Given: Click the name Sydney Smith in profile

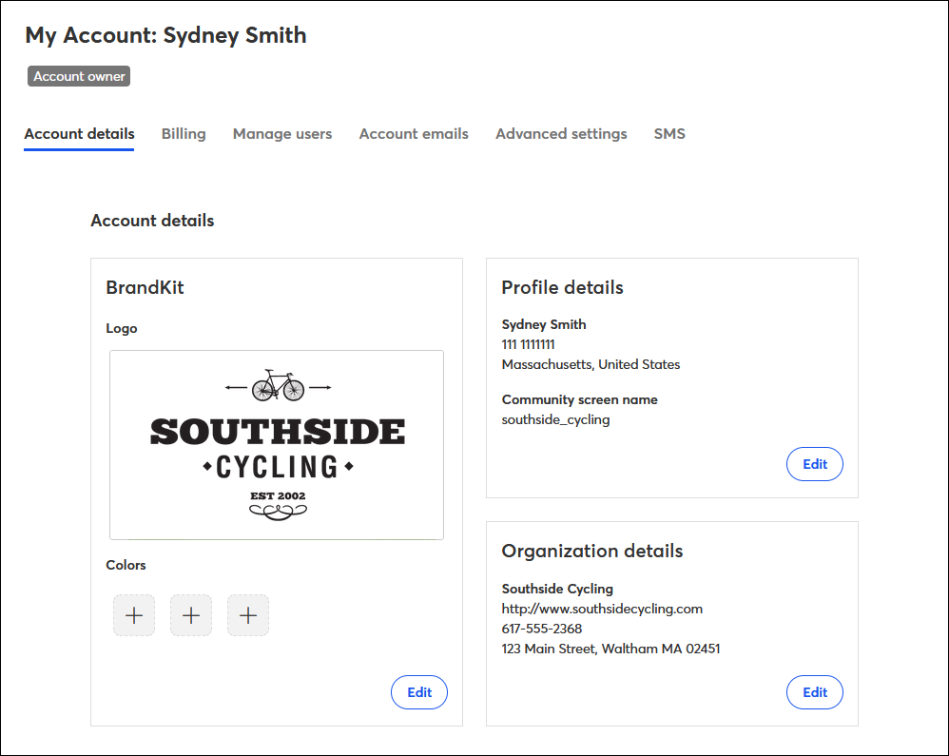Looking at the screenshot, I should (x=544, y=324).
